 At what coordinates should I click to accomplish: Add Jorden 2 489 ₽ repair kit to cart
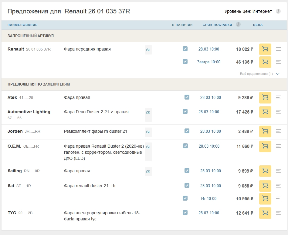265,131
